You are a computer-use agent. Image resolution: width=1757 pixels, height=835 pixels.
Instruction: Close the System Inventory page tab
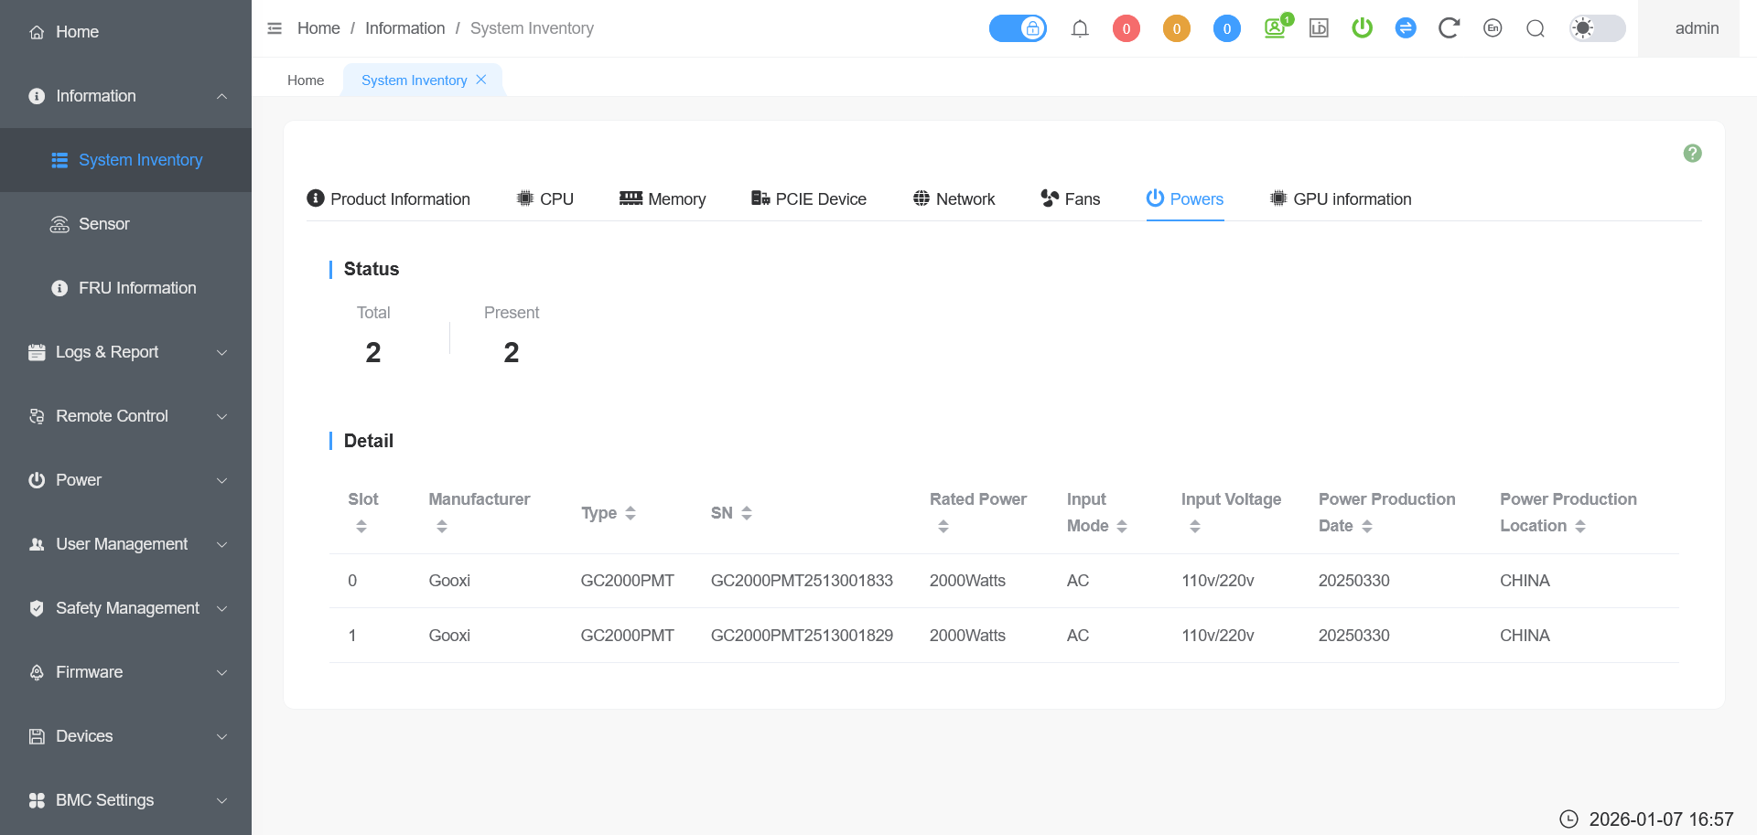[x=481, y=80]
